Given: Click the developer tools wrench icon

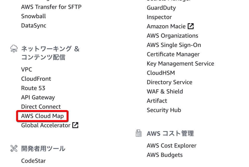Looking at the screenshot, I should tap(13, 148).
